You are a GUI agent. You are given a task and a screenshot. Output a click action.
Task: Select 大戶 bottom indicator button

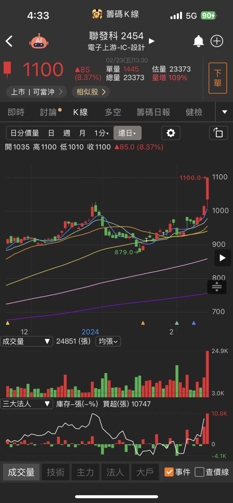pyautogui.click(x=145, y=472)
